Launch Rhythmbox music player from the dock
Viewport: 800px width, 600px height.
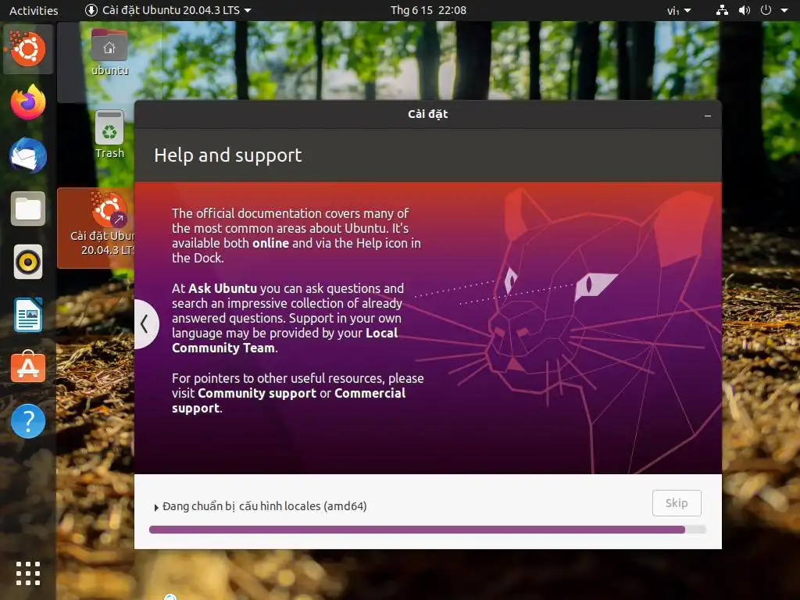tap(28, 262)
